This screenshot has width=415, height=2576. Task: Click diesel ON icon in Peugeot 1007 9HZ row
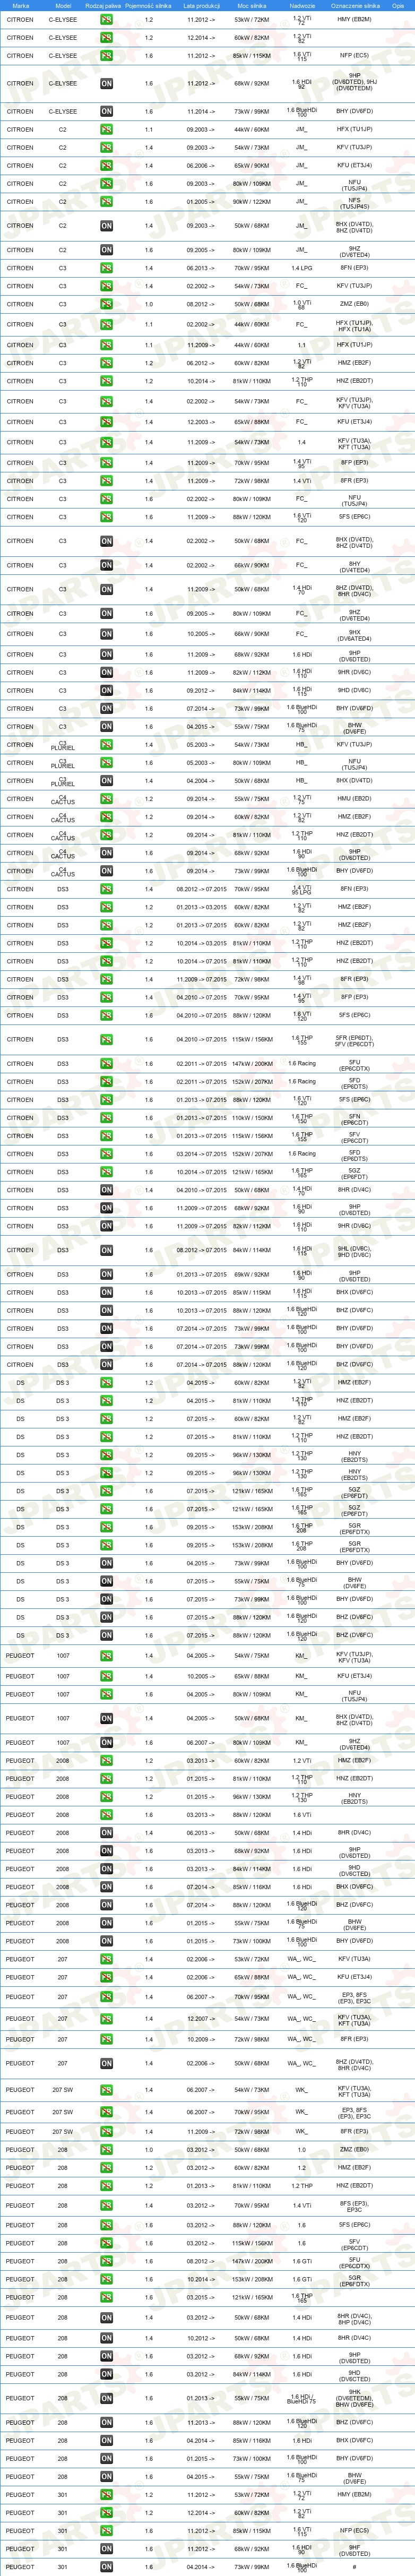106,1742
